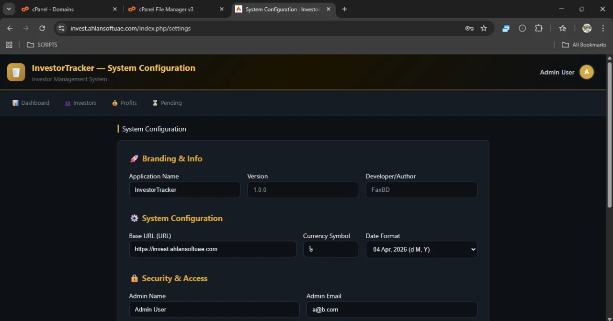Open the SCRIPTS bookmarks folder
The image size is (613, 321).
point(42,44)
